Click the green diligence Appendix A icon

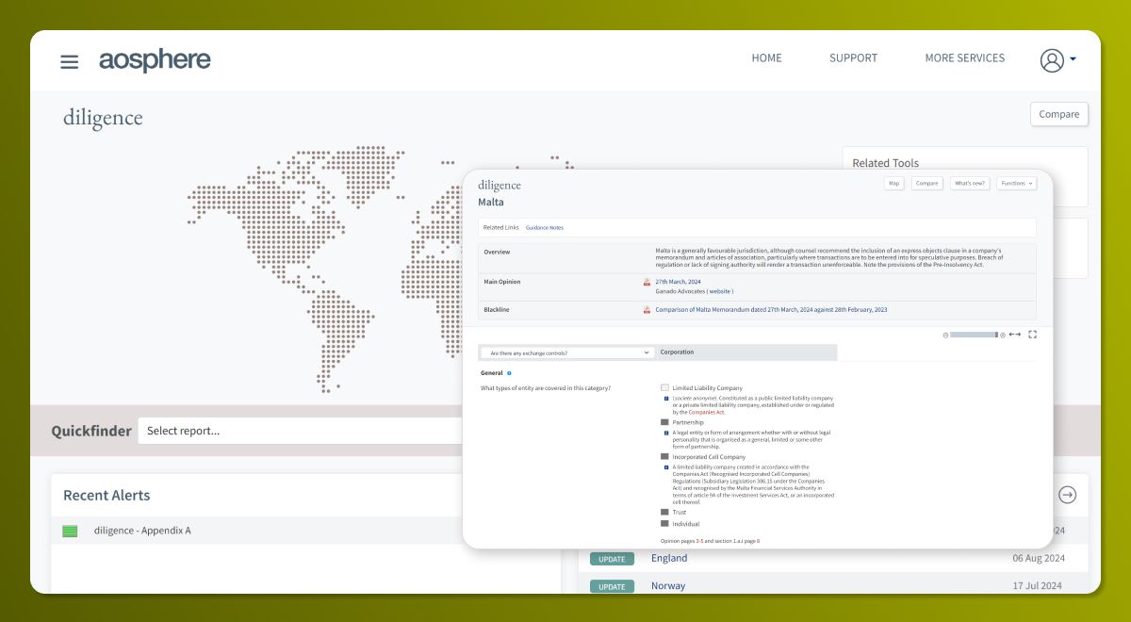[70, 531]
